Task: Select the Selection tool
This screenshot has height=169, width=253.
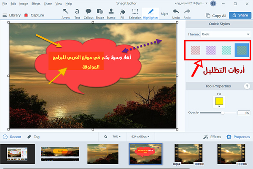Action: pyautogui.click(x=135, y=14)
